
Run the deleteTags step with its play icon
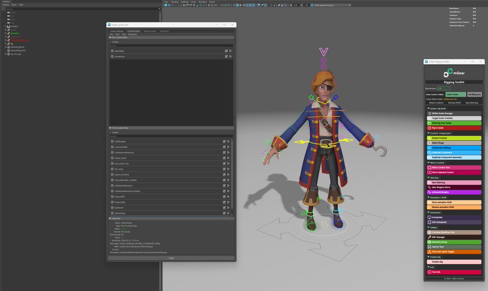pyautogui.click(x=230, y=51)
